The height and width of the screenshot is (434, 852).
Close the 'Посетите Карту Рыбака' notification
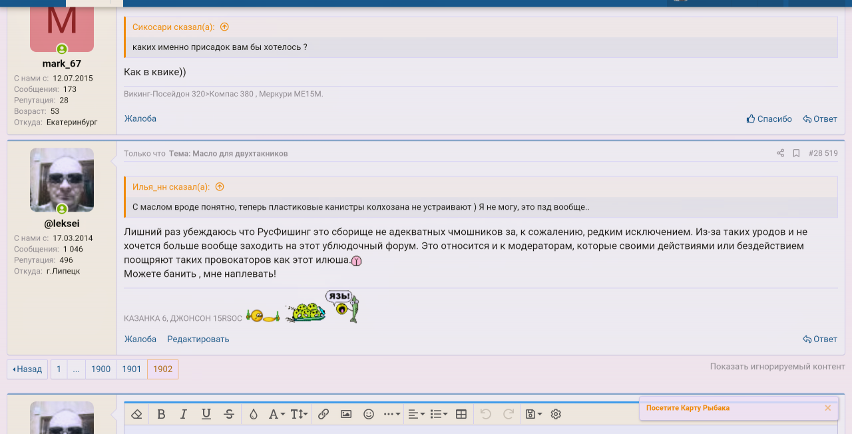click(827, 408)
